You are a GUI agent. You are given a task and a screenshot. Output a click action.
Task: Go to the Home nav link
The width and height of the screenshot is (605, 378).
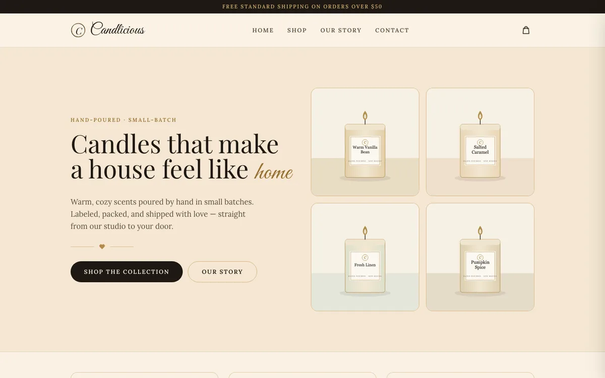coord(263,30)
